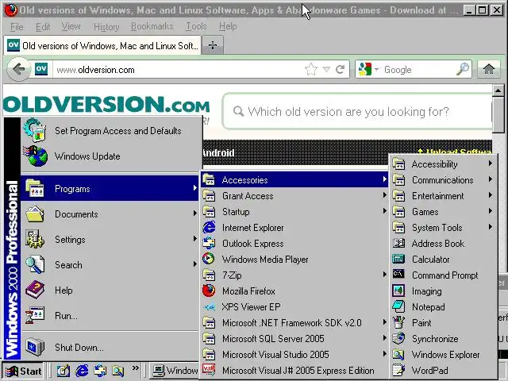The width and height of the screenshot is (508, 381).
Task: Expand Microsoft Visual Studio 2005 group
Action: [x=294, y=355]
